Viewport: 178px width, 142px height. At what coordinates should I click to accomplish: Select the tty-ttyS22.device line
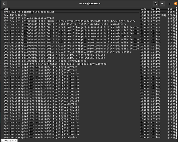coord(41,113)
